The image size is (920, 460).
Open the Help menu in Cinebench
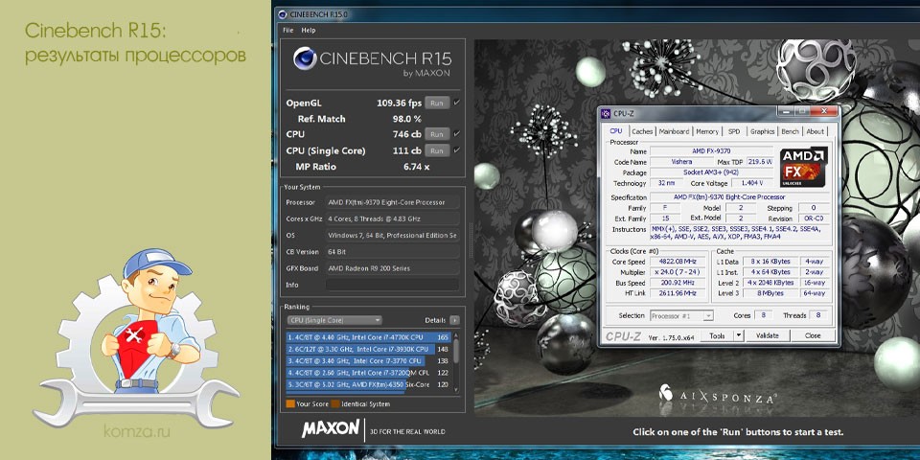click(x=308, y=30)
